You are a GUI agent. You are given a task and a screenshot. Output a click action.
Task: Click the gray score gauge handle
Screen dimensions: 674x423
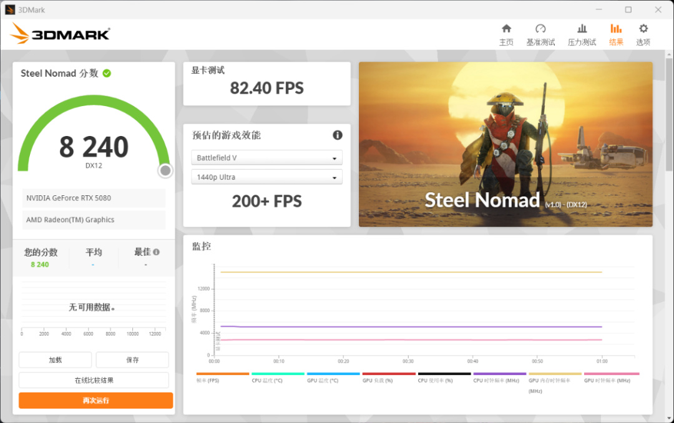click(165, 171)
